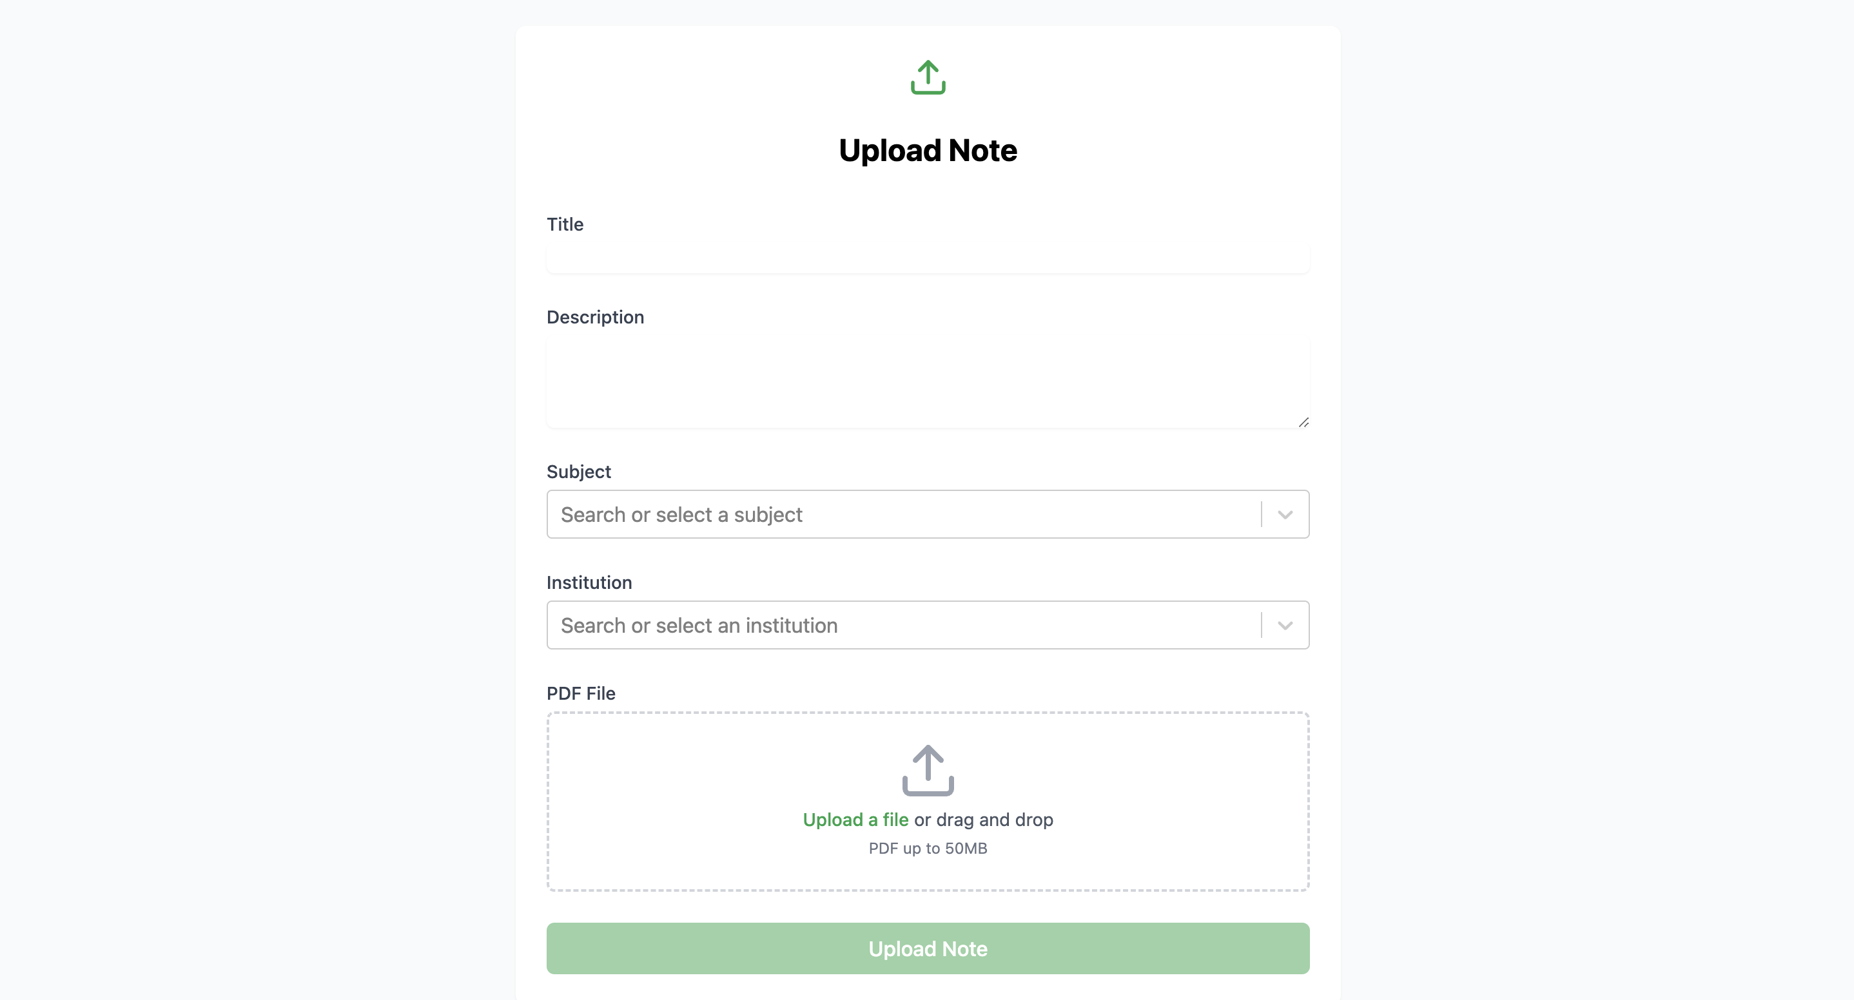Expand the Institution dropdown chevron
The image size is (1854, 1000).
pyautogui.click(x=1285, y=625)
